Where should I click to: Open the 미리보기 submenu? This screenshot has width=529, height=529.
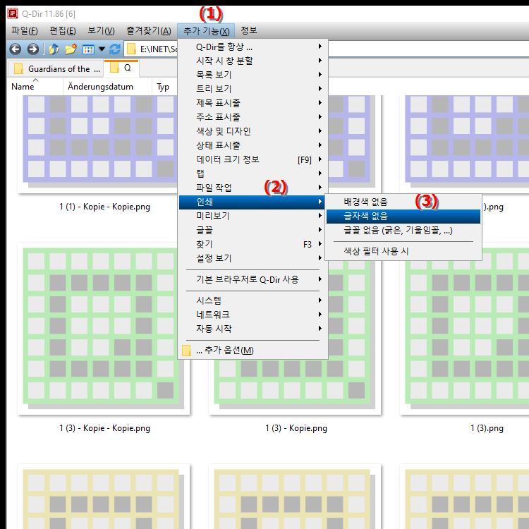[253, 216]
